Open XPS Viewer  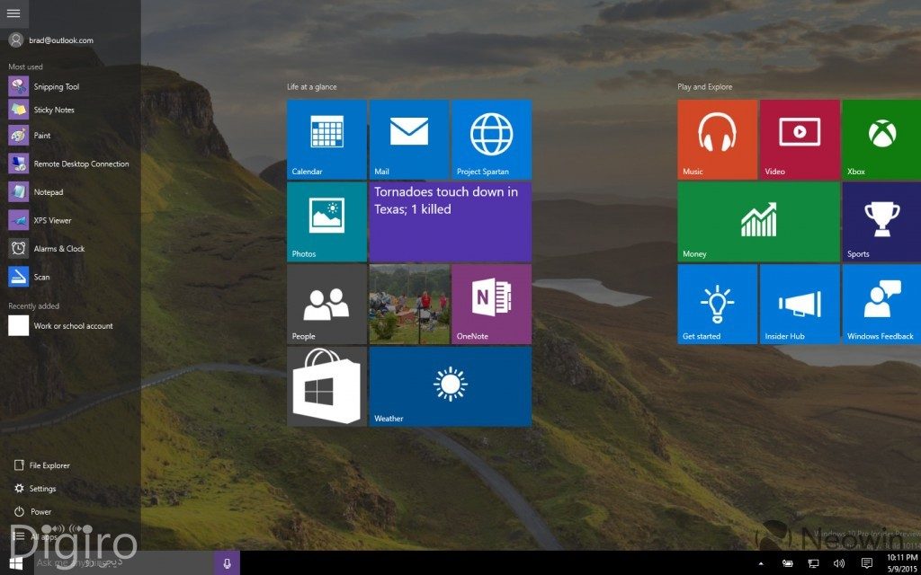click(x=40, y=221)
